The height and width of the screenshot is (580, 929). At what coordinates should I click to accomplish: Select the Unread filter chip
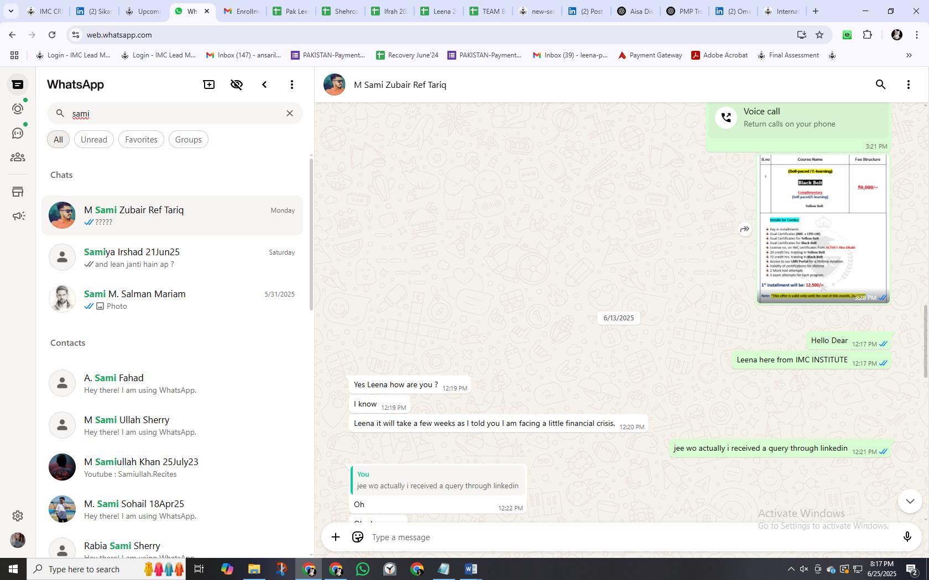(94, 140)
